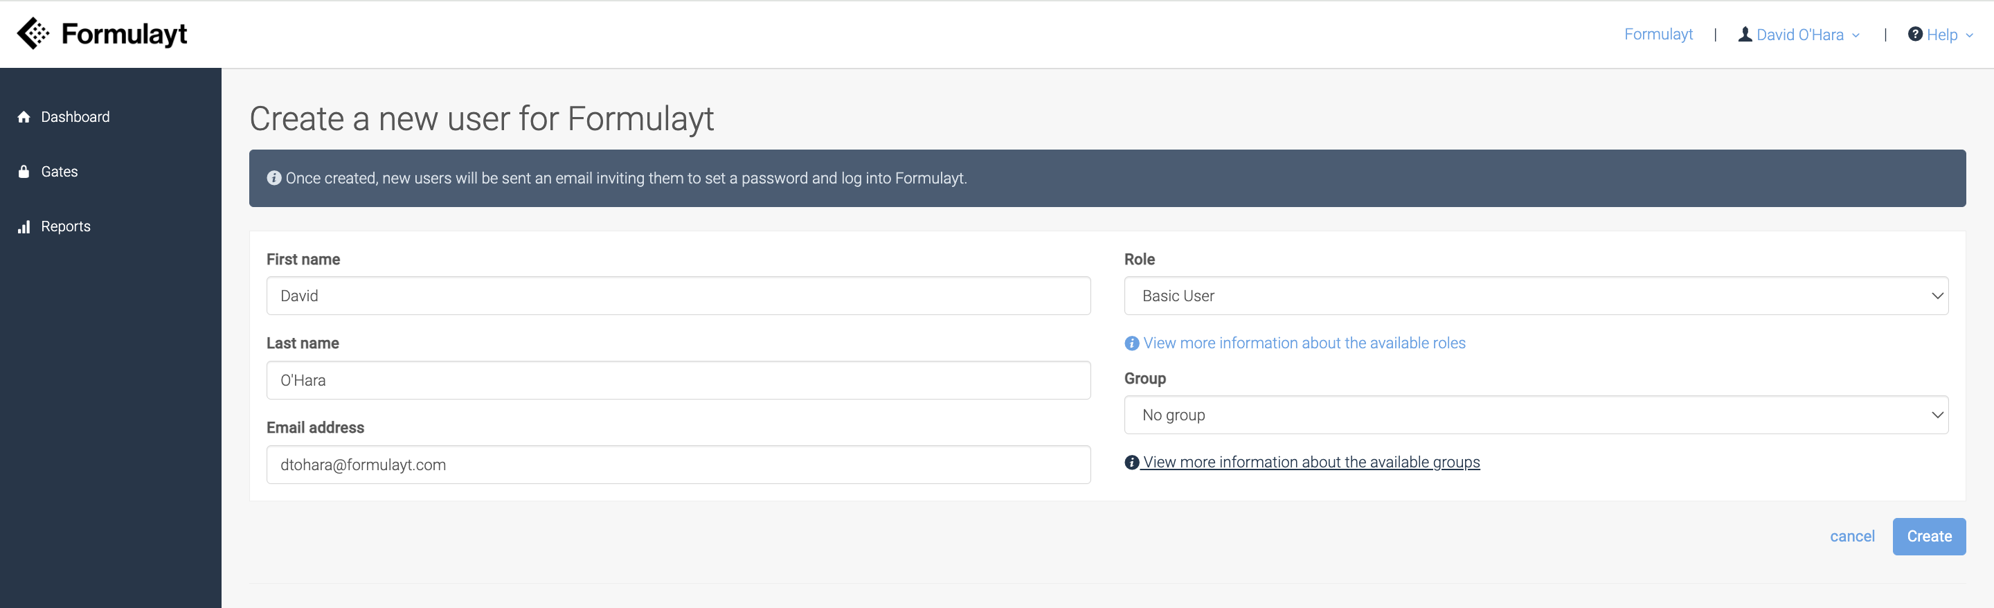Click the banner text about invitation email
This screenshot has height=608, width=1994.
tap(626, 178)
